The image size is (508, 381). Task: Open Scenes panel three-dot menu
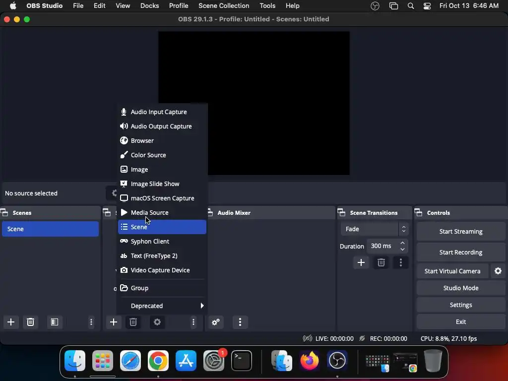point(91,322)
